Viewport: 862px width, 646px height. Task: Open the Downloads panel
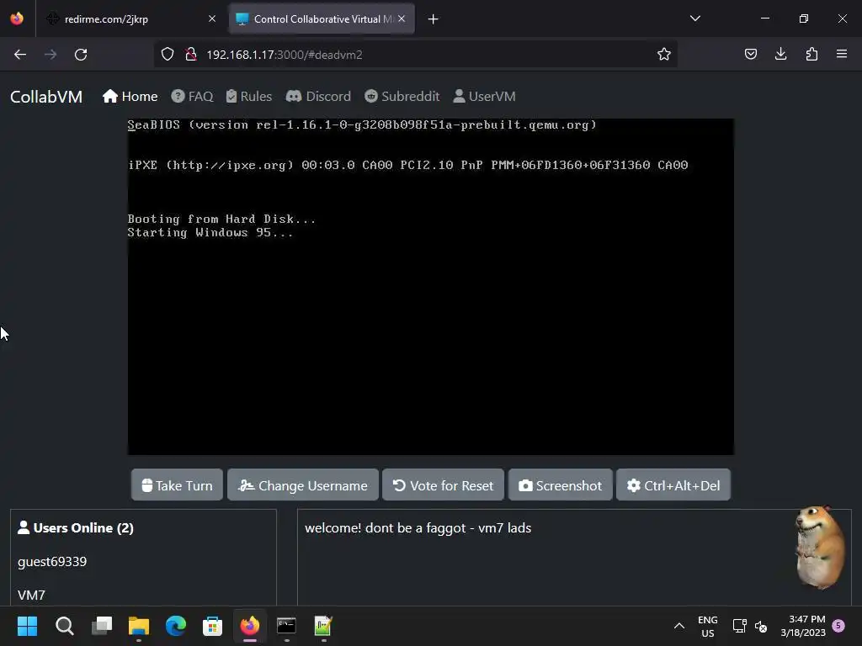point(780,55)
